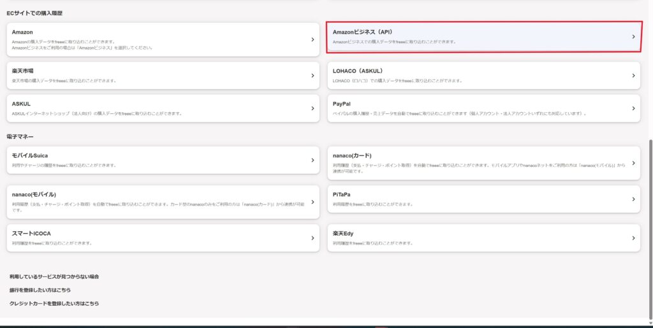This screenshot has width=653, height=328.
Task: Click the chevron on LOHACO（ASKUL） card
Action: click(633, 76)
